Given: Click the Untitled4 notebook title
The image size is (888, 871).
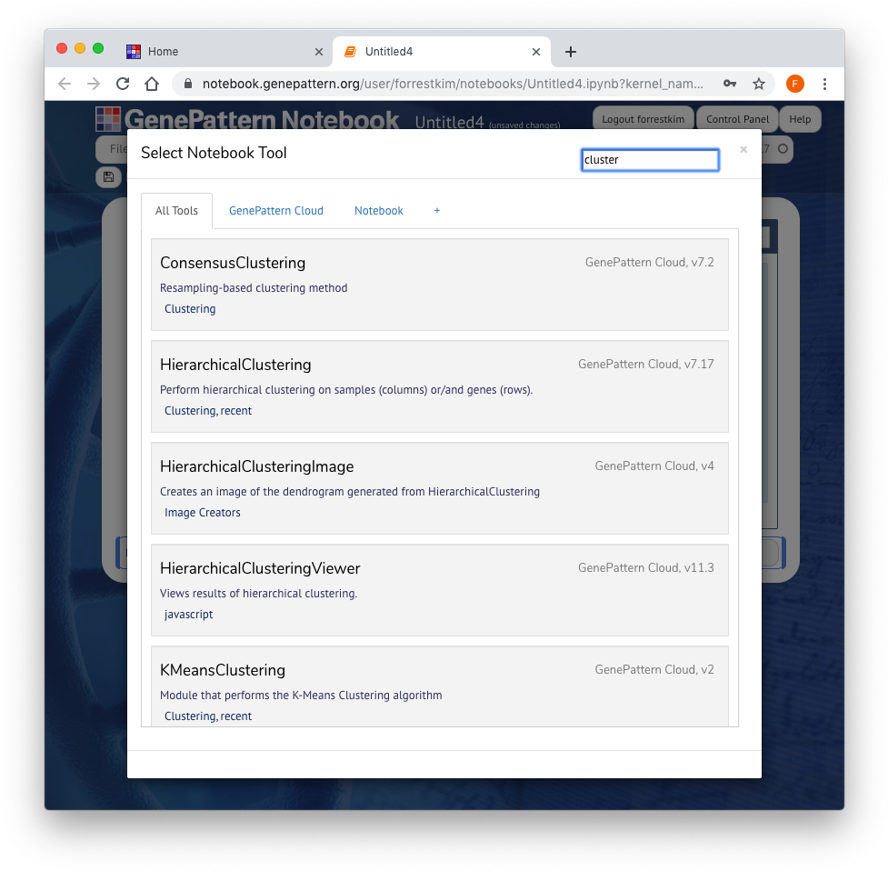Looking at the screenshot, I should pyautogui.click(x=449, y=121).
